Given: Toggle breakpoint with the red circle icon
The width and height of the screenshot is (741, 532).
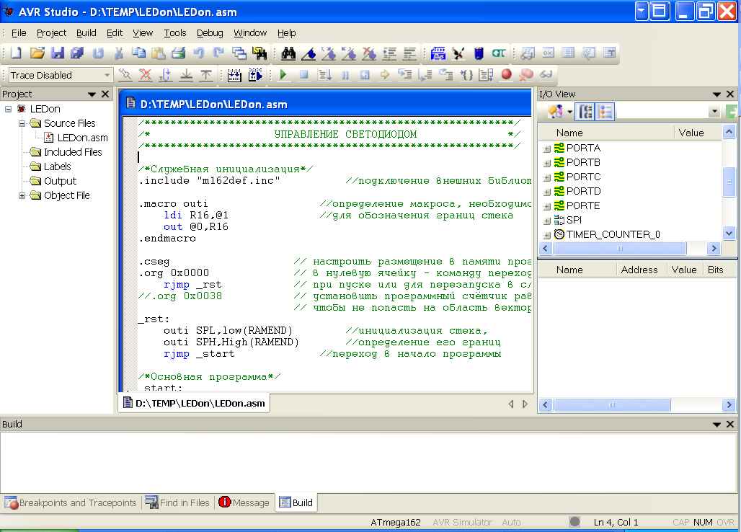Looking at the screenshot, I should (x=507, y=74).
